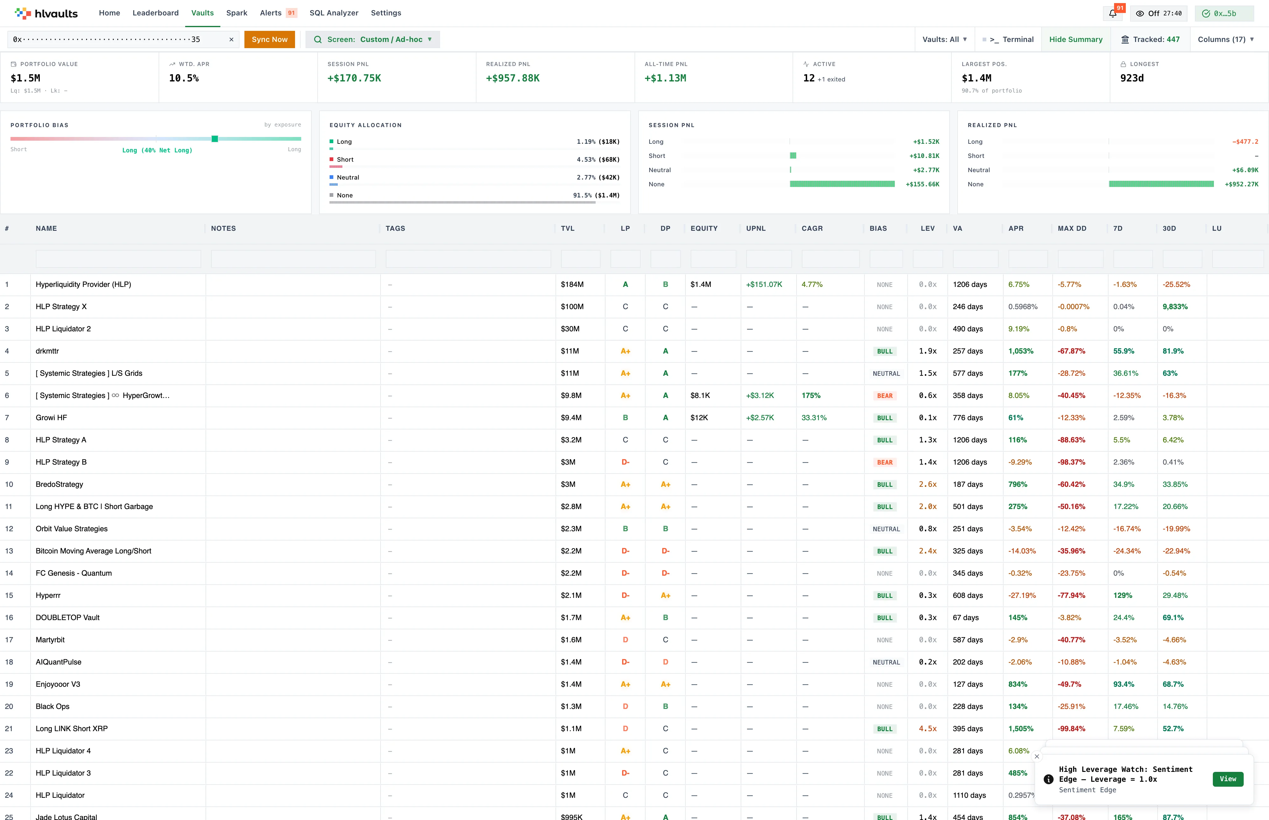Toggle Hide Summary panel
Viewport: 1269px width, 820px height.
(x=1076, y=39)
